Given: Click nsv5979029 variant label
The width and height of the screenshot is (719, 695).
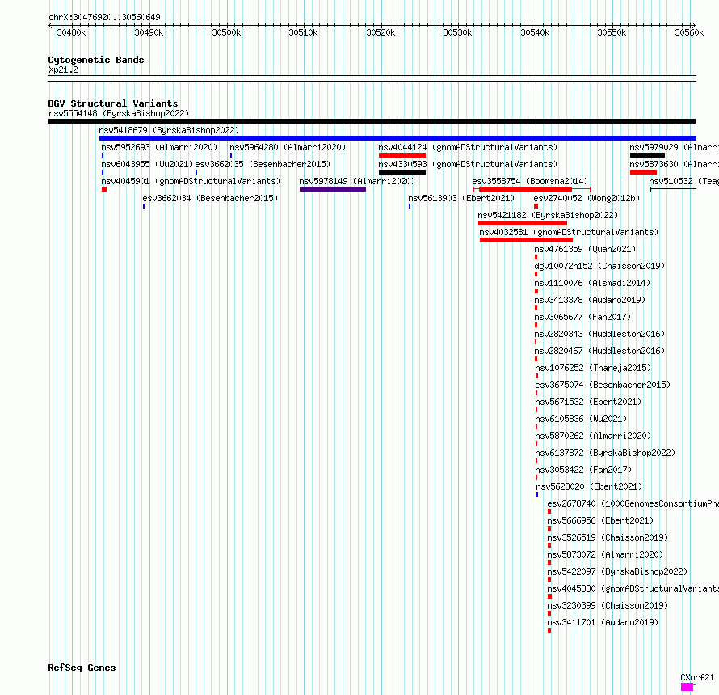Looking at the screenshot, I should tap(674, 147).
